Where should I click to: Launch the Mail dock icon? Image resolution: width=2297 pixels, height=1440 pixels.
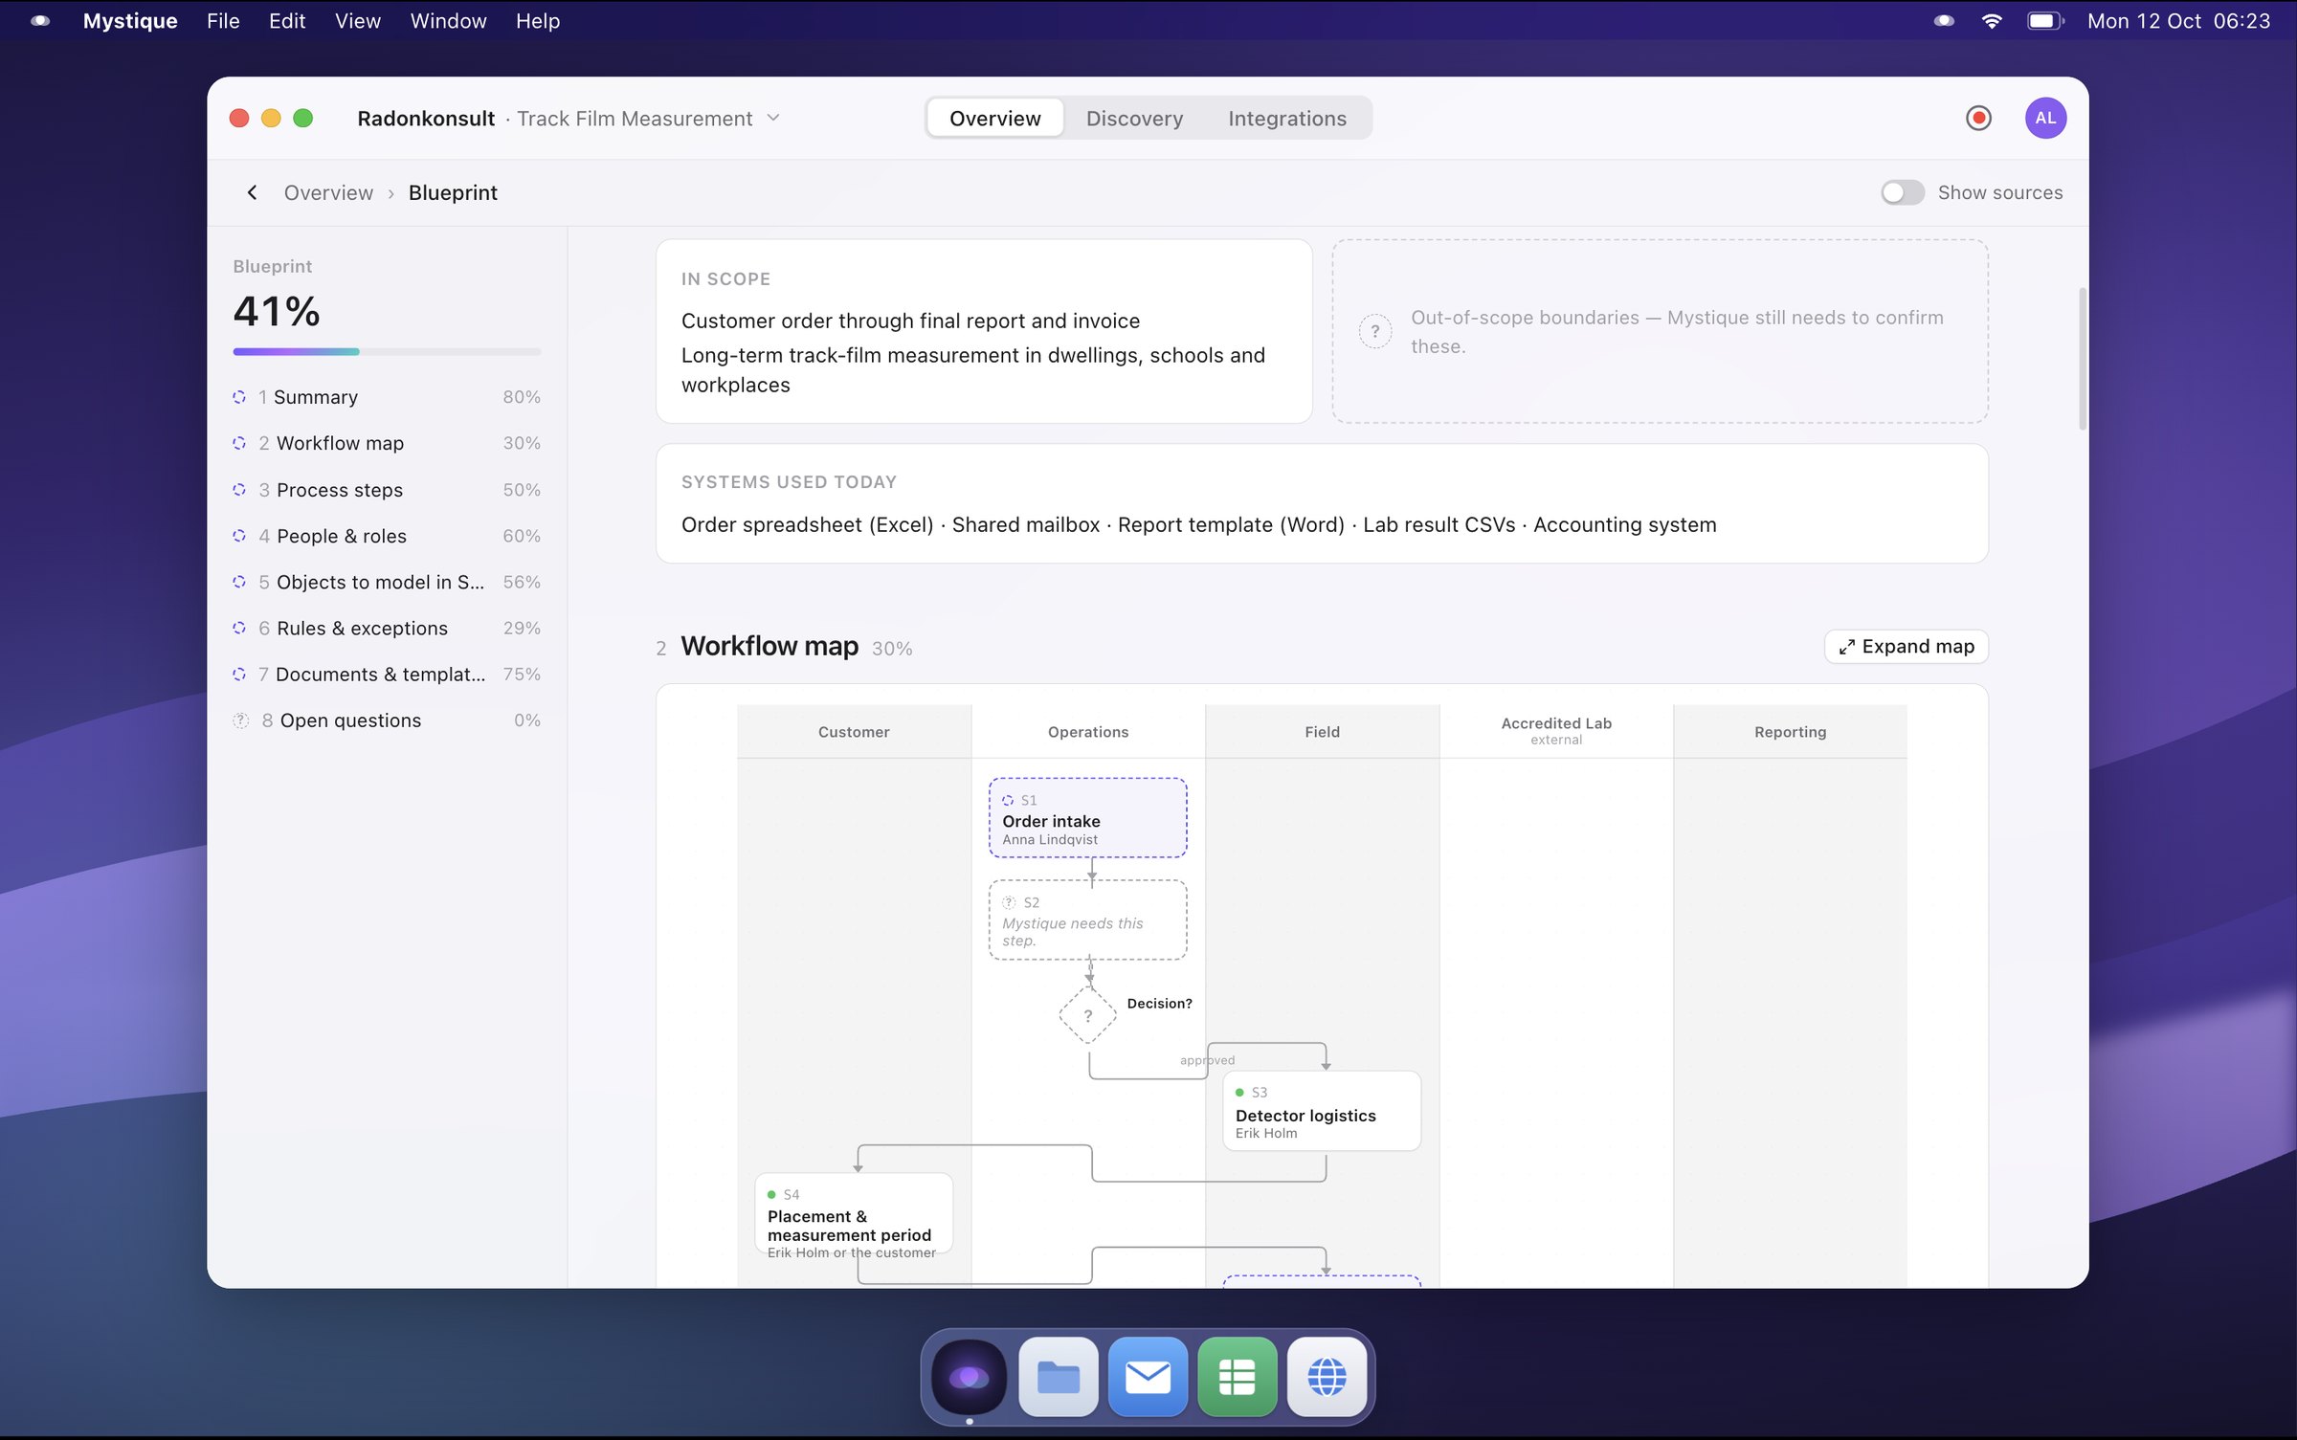pyautogui.click(x=1148, y=1377)
